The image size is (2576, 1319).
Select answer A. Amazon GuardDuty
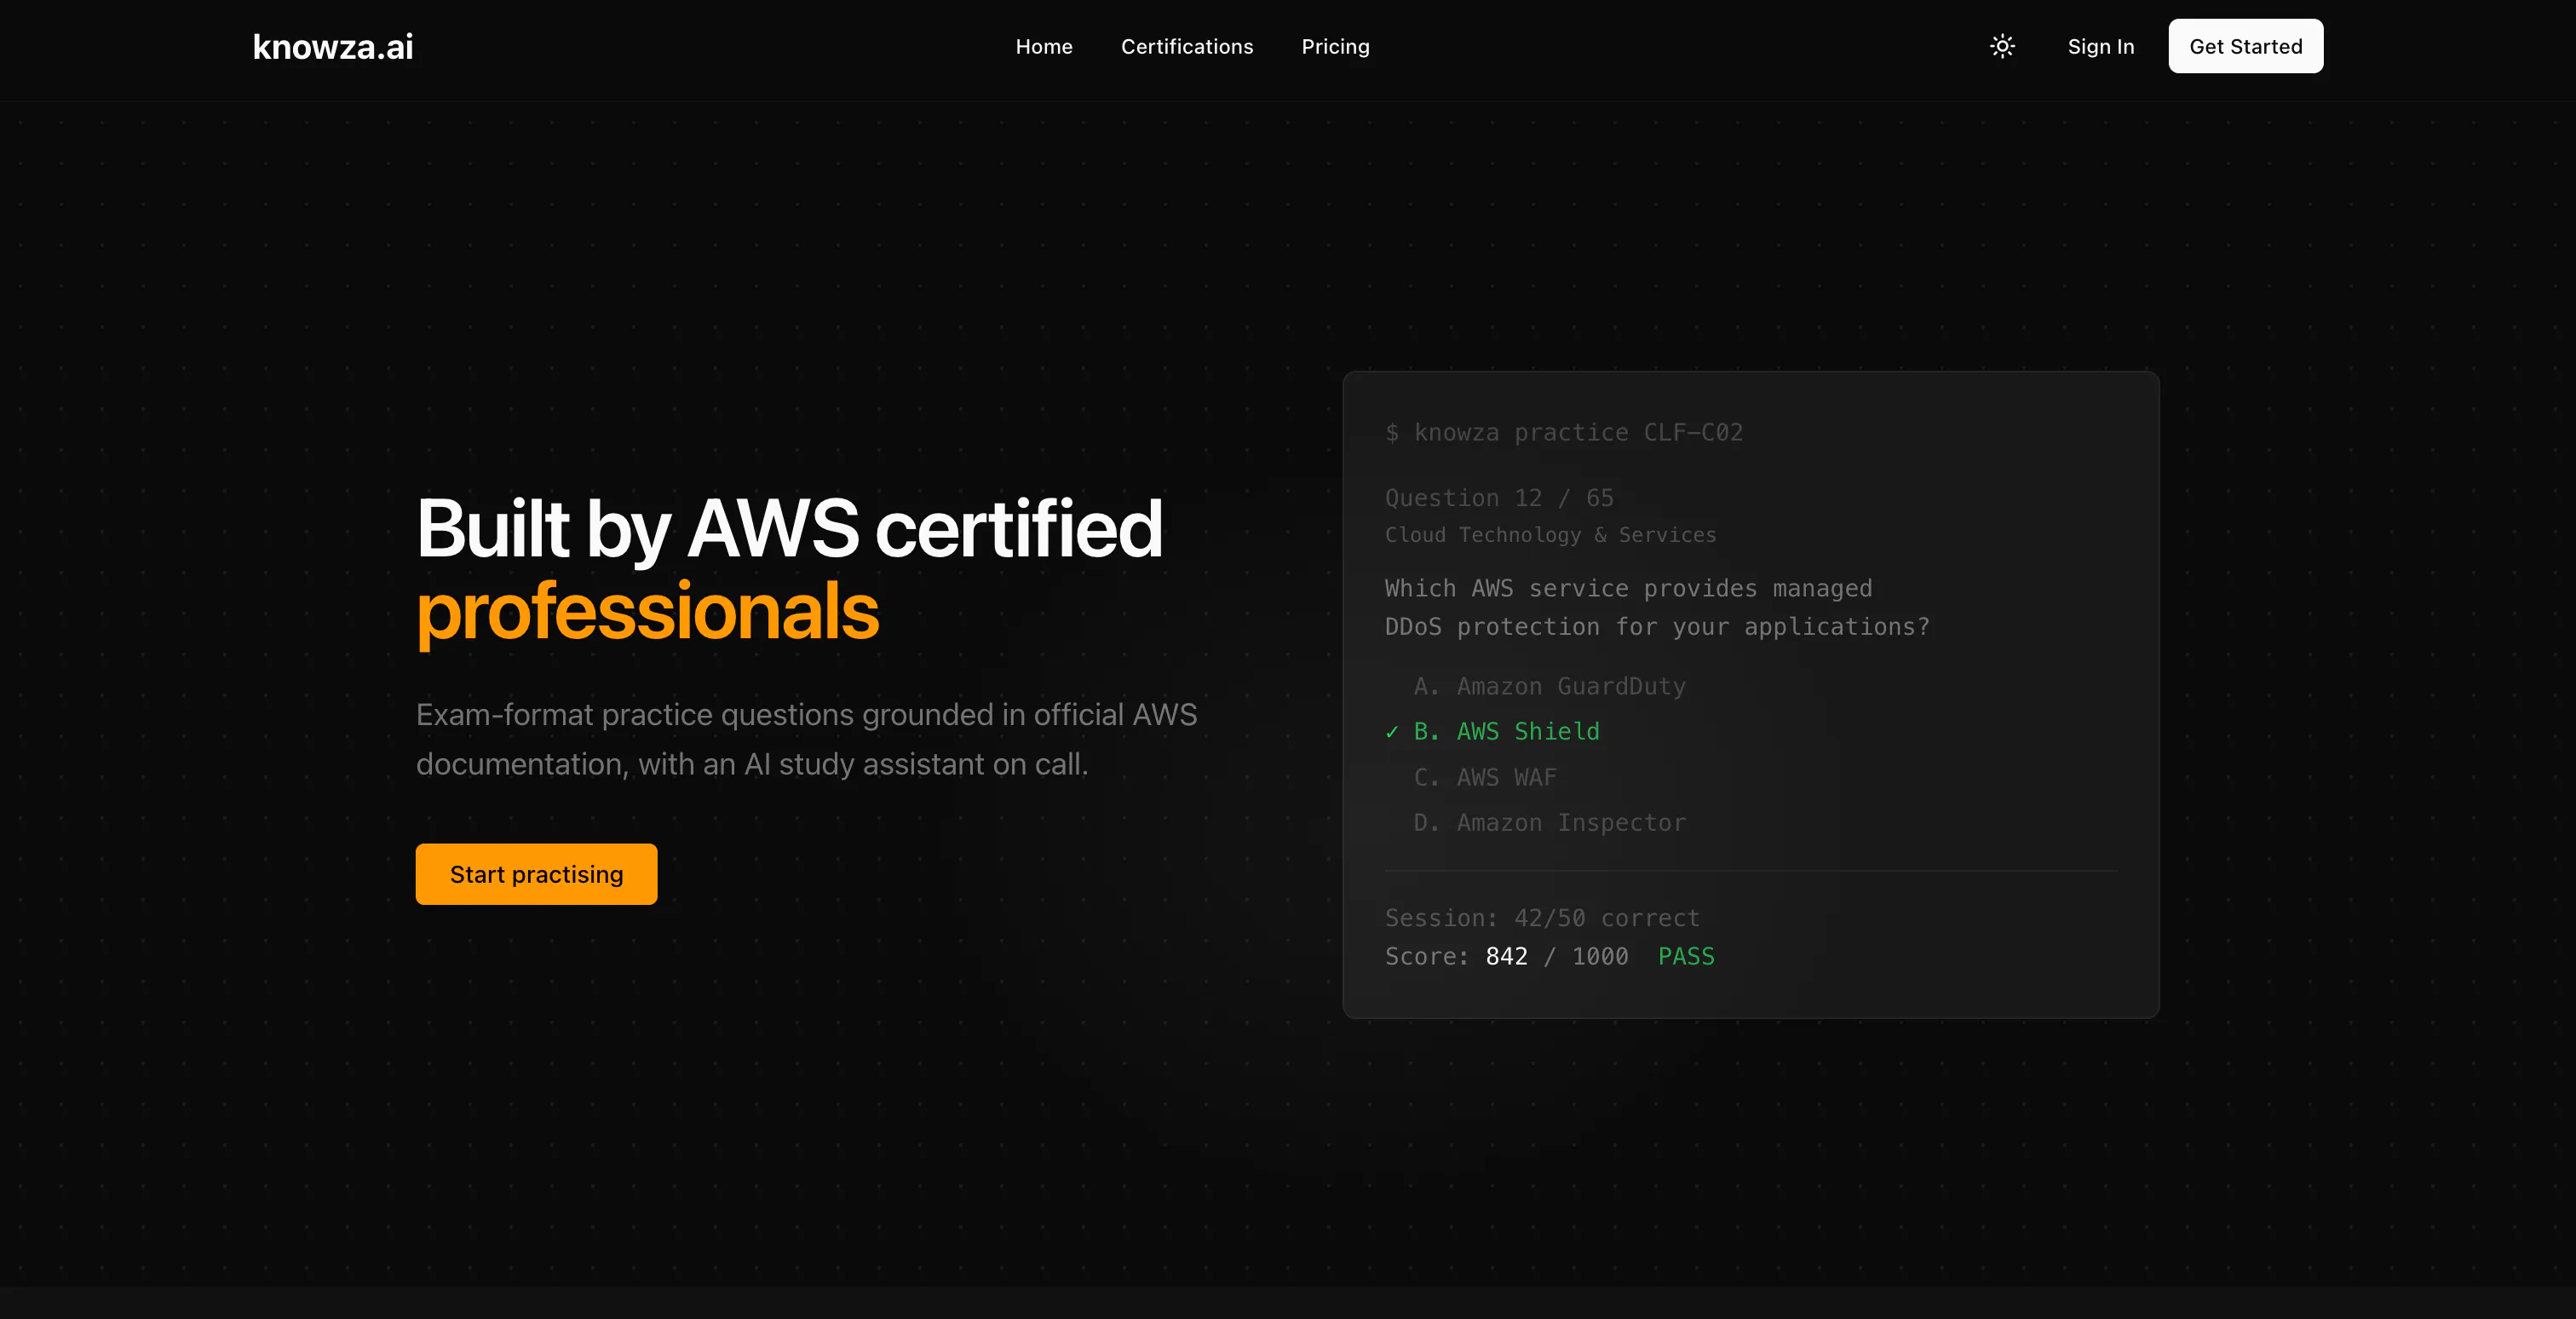(1550, 686)
